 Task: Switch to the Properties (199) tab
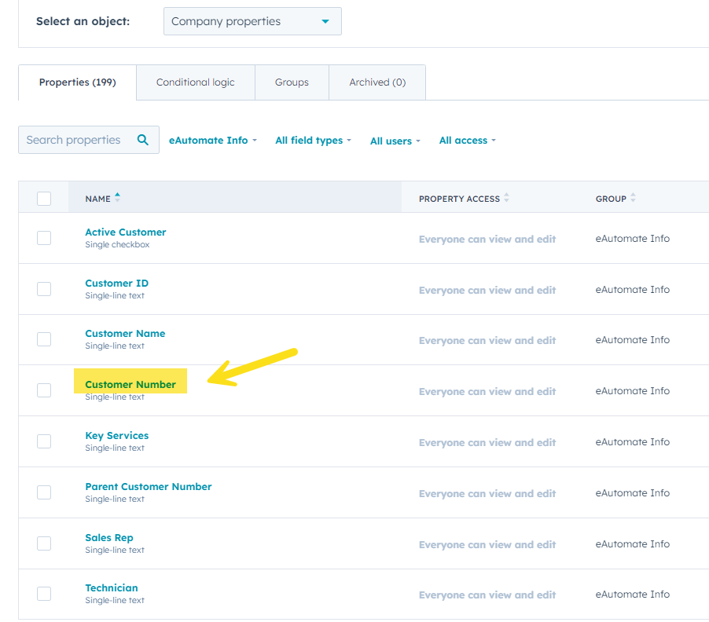coord(77,82)
